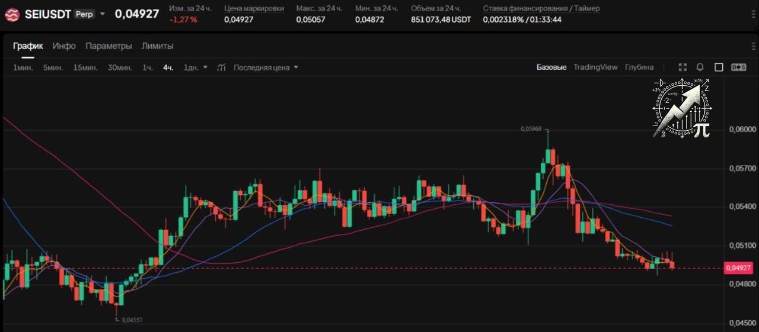Open the fullscreen chart icon
The width and height of the screenshot is (759, 332).
point(683,67)
